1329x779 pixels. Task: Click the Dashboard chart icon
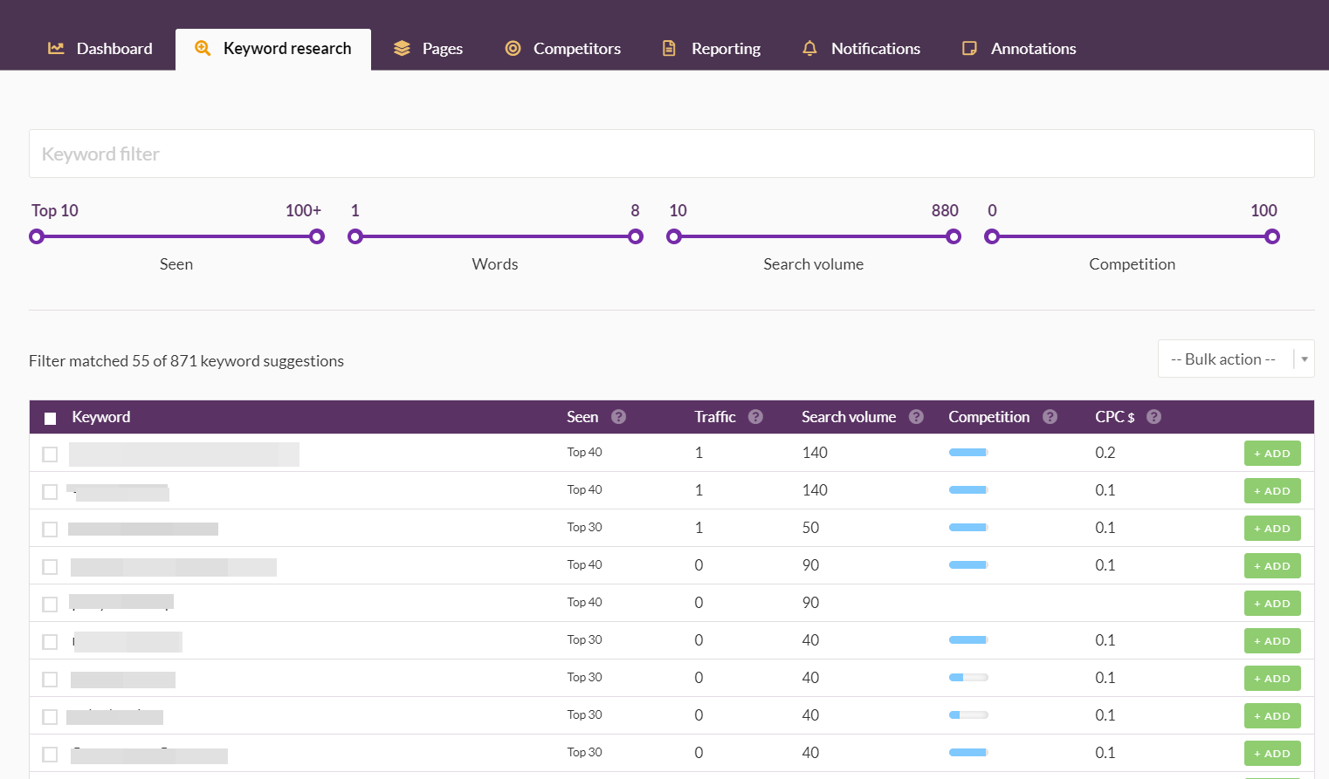pyautogui.click(x=56, y=49)
